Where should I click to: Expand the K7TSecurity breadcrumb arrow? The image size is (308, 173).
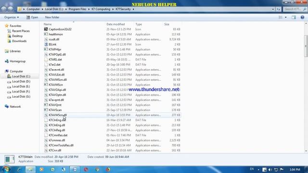point(133,9)
